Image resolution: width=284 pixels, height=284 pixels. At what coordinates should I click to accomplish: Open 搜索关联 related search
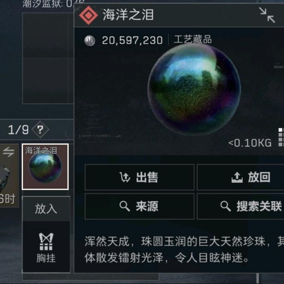click(240, 206)
